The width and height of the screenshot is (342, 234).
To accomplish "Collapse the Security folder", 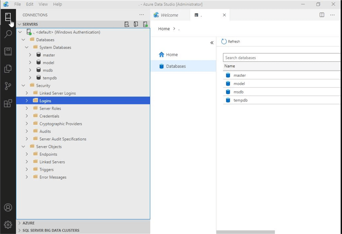I will (x=23, y=85).
